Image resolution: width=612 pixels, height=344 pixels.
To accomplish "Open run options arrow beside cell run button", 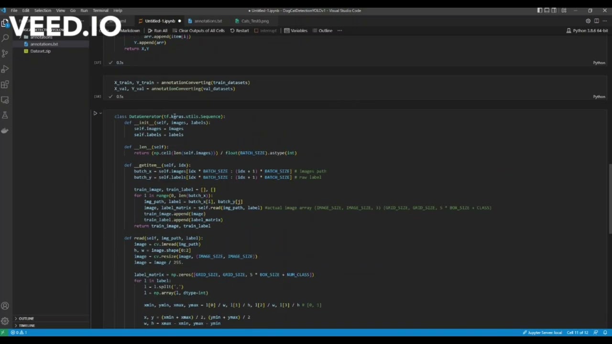I will point(100,113).
